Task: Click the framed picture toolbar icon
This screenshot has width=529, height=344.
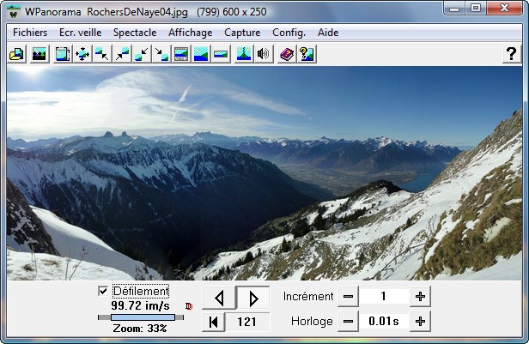Action: tap(63, 54)
